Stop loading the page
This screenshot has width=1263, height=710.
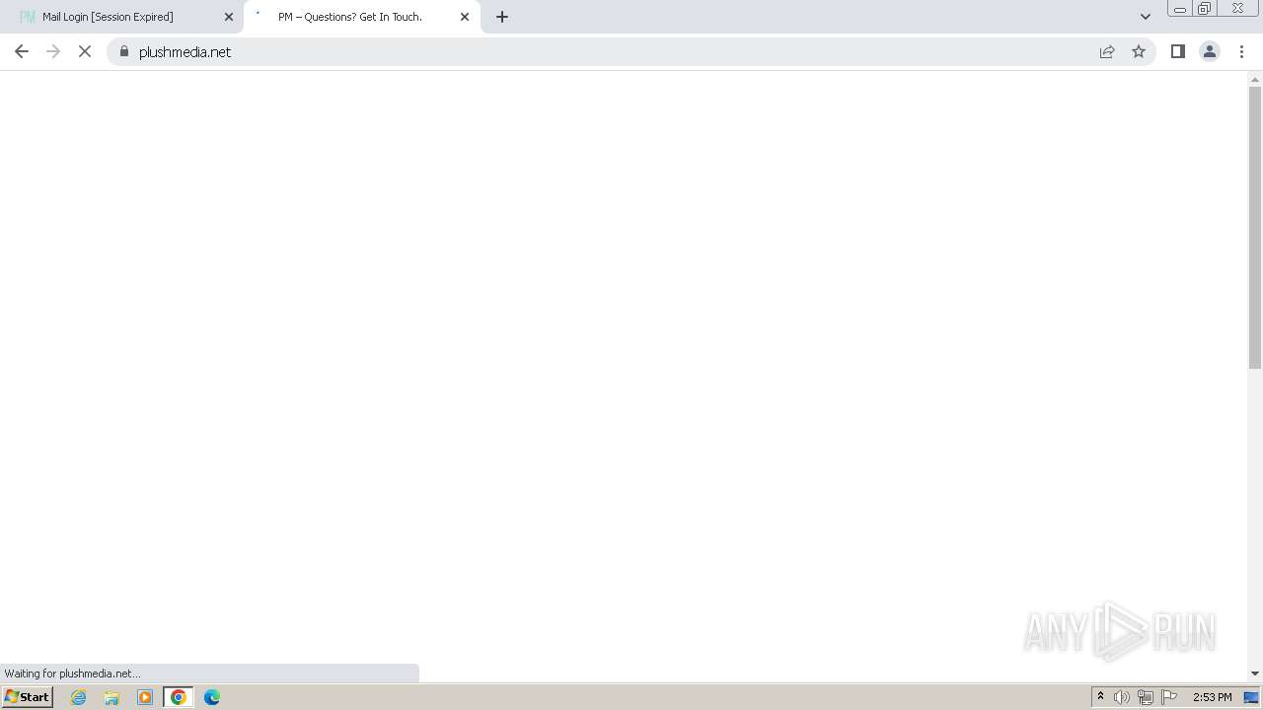point(85,51)
